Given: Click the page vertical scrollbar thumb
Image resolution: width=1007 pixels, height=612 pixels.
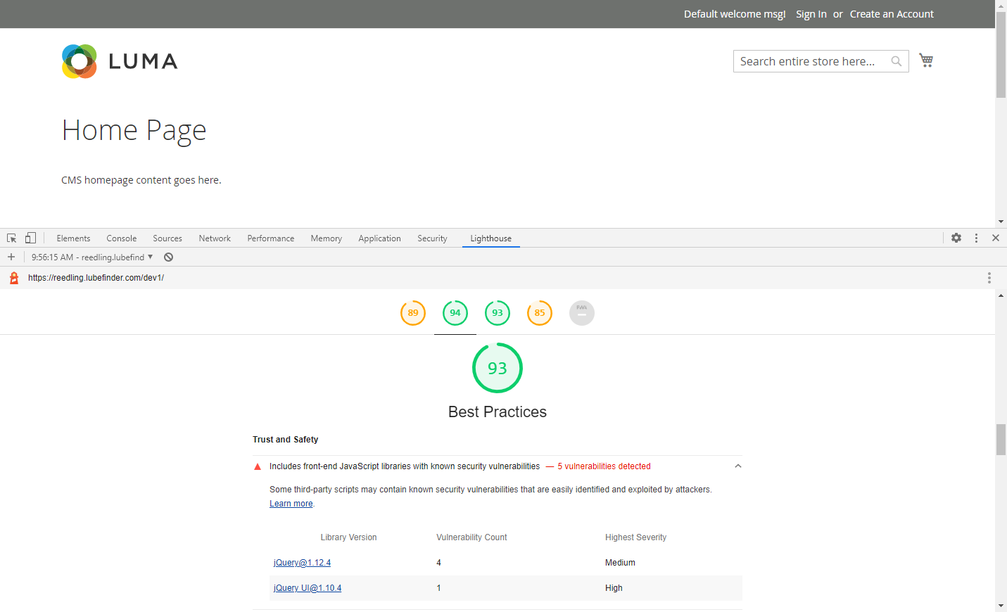Looking at the screenshot, I should [x=1001, y=53].
